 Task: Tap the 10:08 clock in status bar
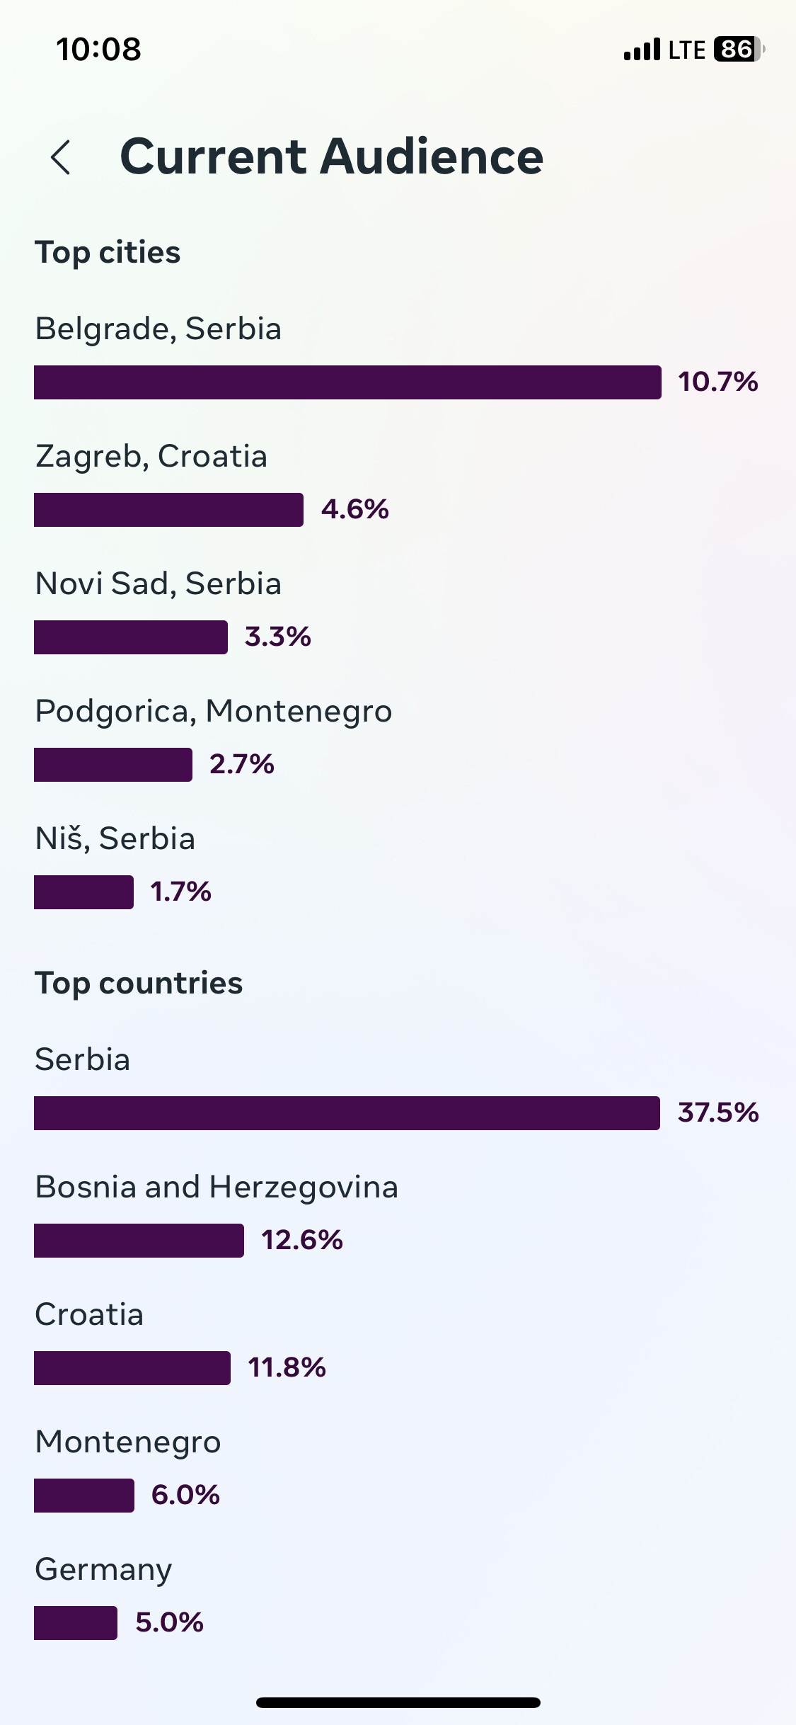pos(98,50)
